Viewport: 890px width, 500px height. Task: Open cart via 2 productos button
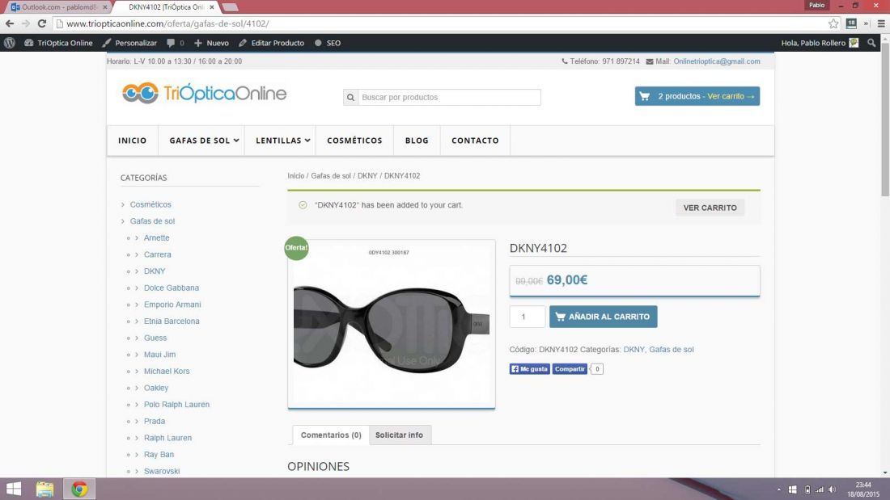pyautogui.click(x=697, y=96)
